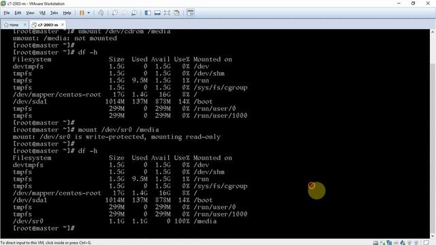The image size is (436, 245).
Task: Click the 'mount /dev/sr0 /media' command line
Action: click(86, 130)
